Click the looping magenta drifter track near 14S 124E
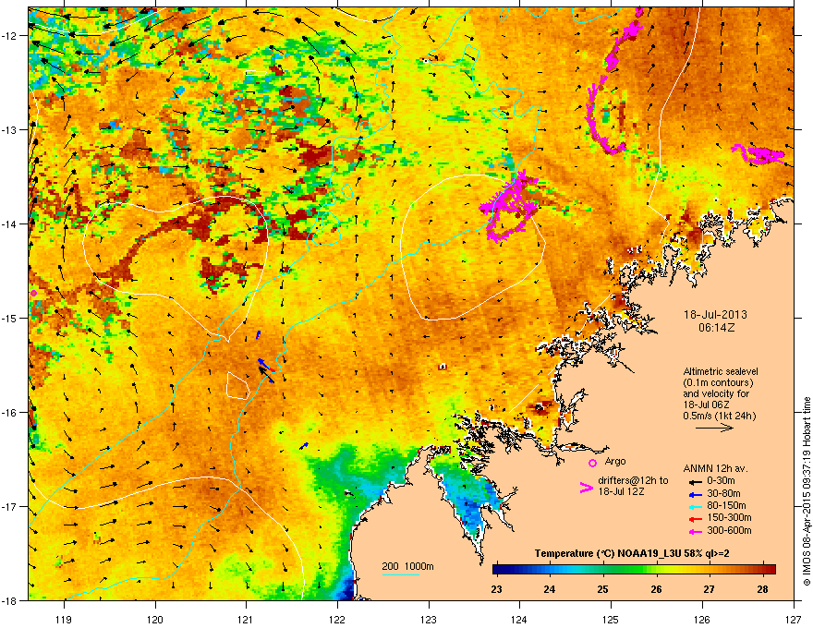Viewport: 813px width, 628px height. pos(509,207)
